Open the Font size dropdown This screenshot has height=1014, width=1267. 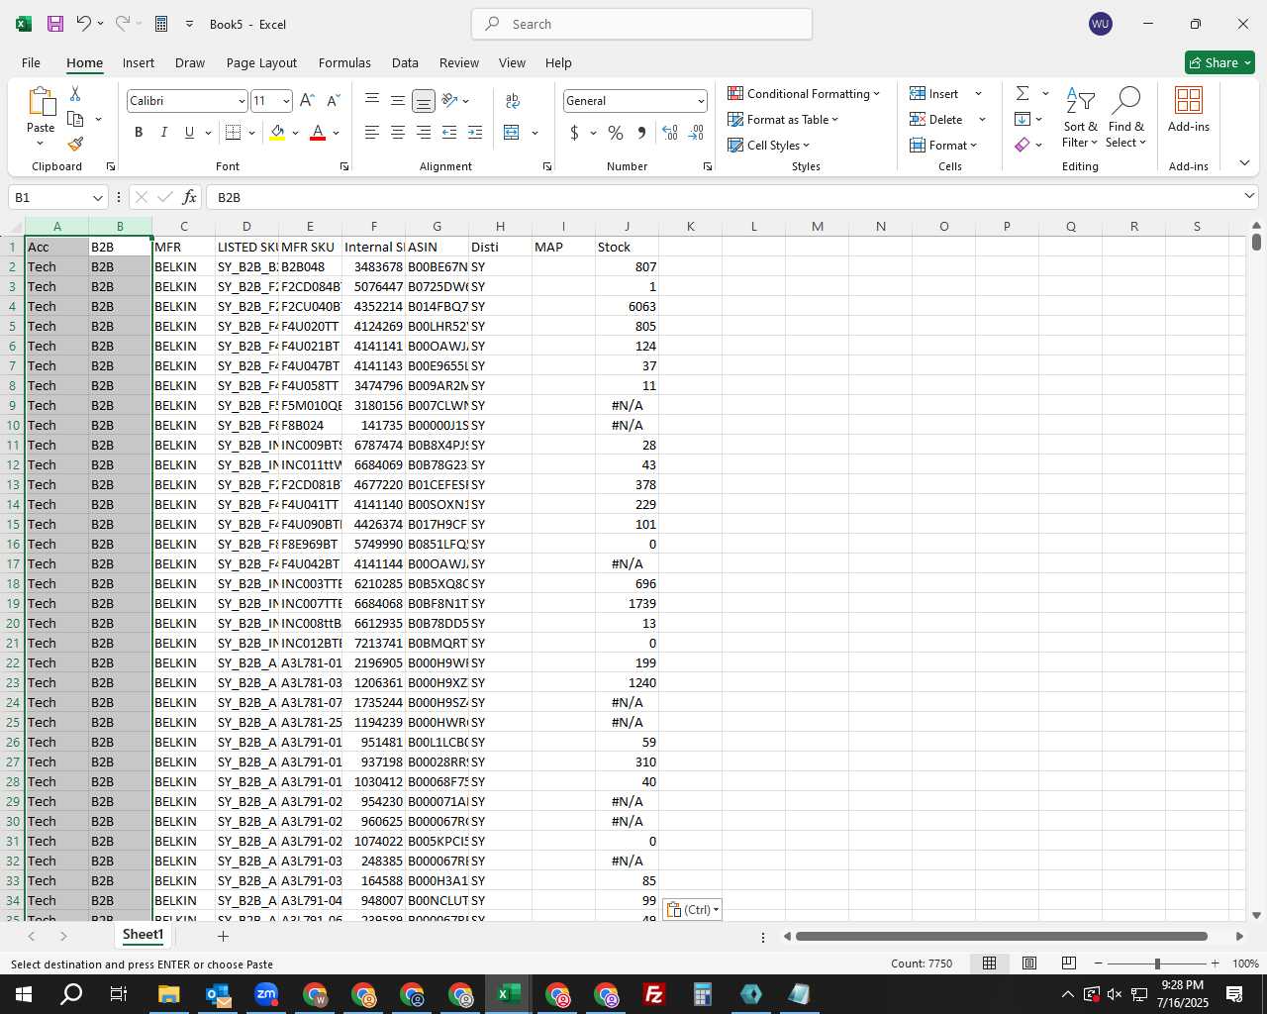click(286, 101)
